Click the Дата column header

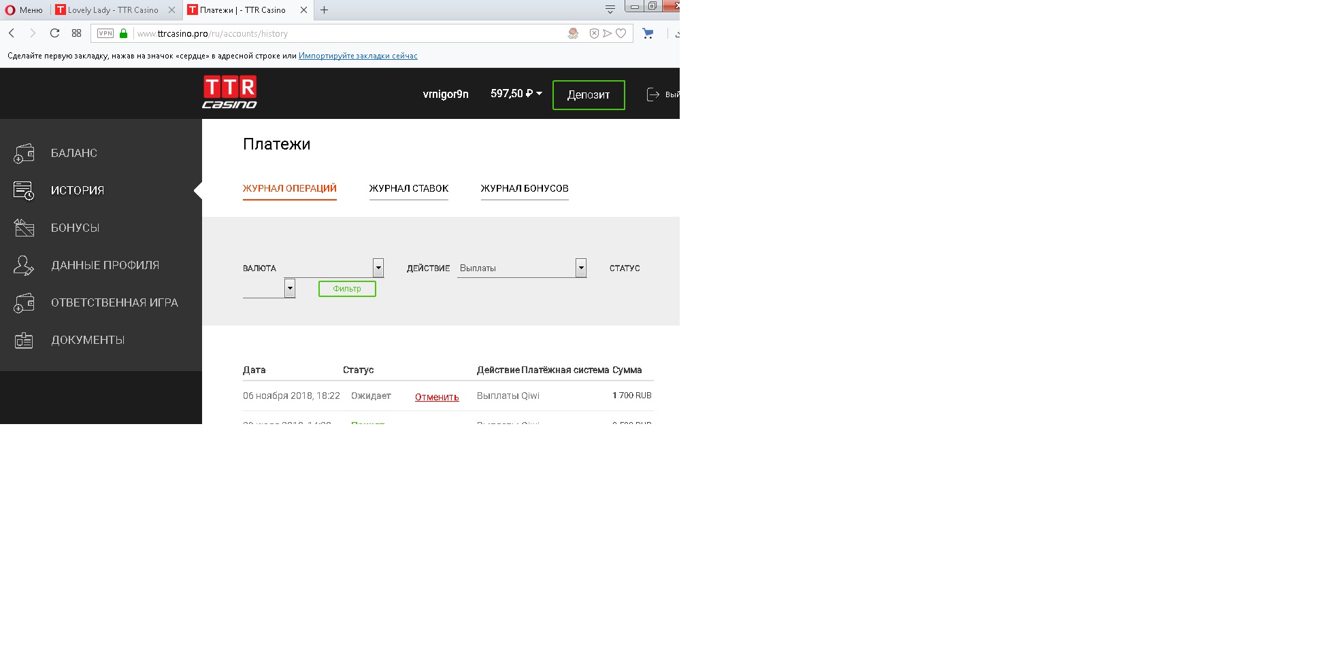[254, 370]
